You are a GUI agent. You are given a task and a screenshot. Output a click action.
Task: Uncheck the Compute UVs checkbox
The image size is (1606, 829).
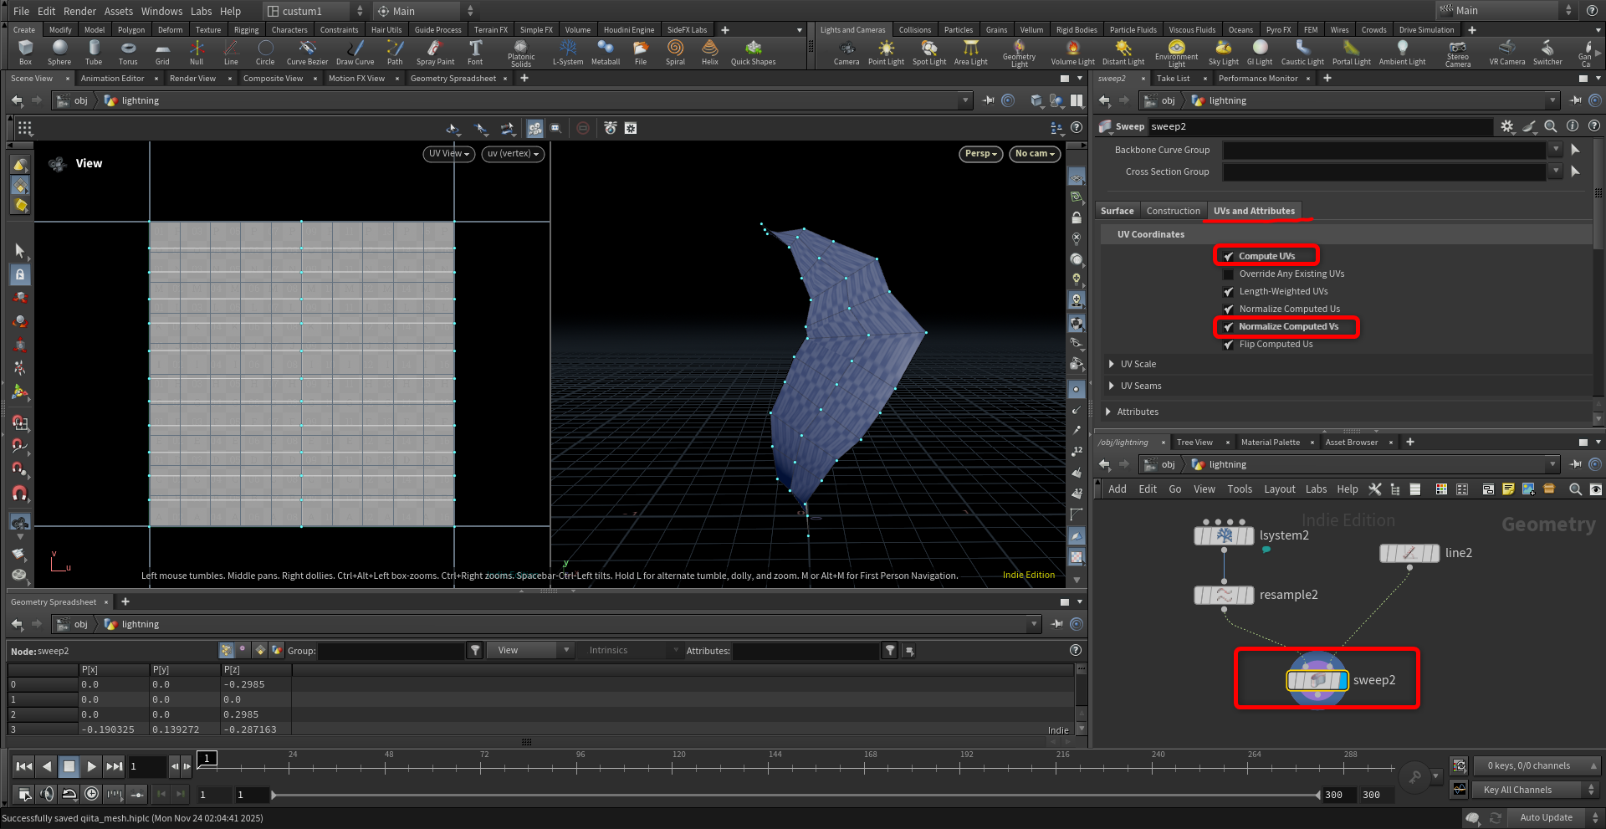pos(1229,257)
